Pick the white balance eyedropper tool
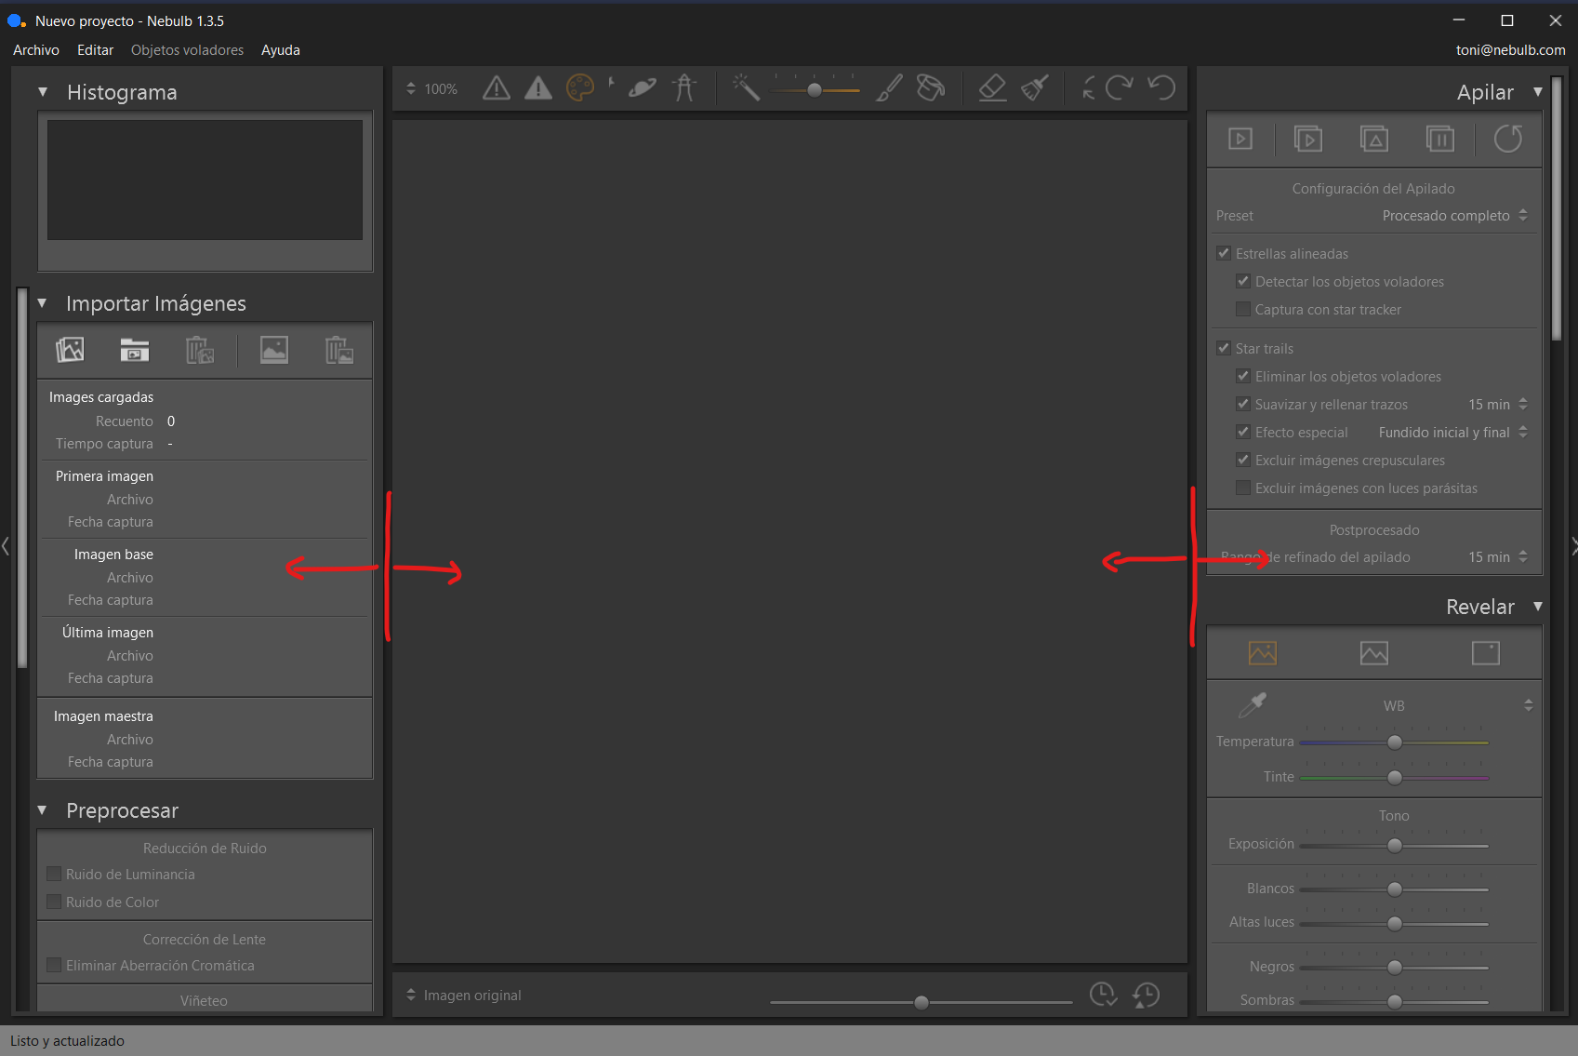The width and height of the screenshot is (1578, 1056). click(x=1253, y=706)
